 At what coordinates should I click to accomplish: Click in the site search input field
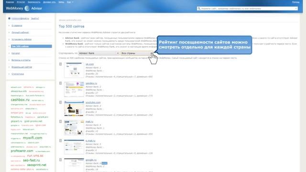(x=248, y=9)
